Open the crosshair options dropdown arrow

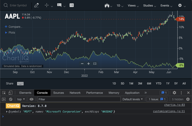pos(52,6)
